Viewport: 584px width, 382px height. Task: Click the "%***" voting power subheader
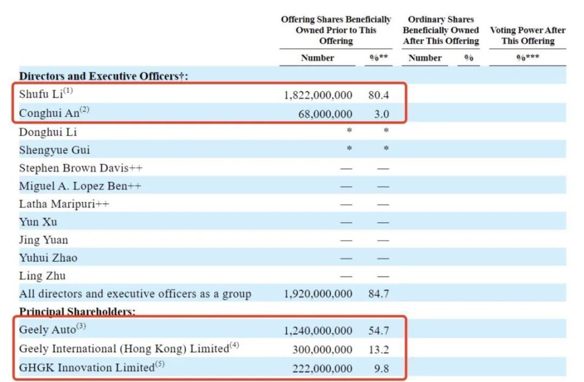coord(527,58)
